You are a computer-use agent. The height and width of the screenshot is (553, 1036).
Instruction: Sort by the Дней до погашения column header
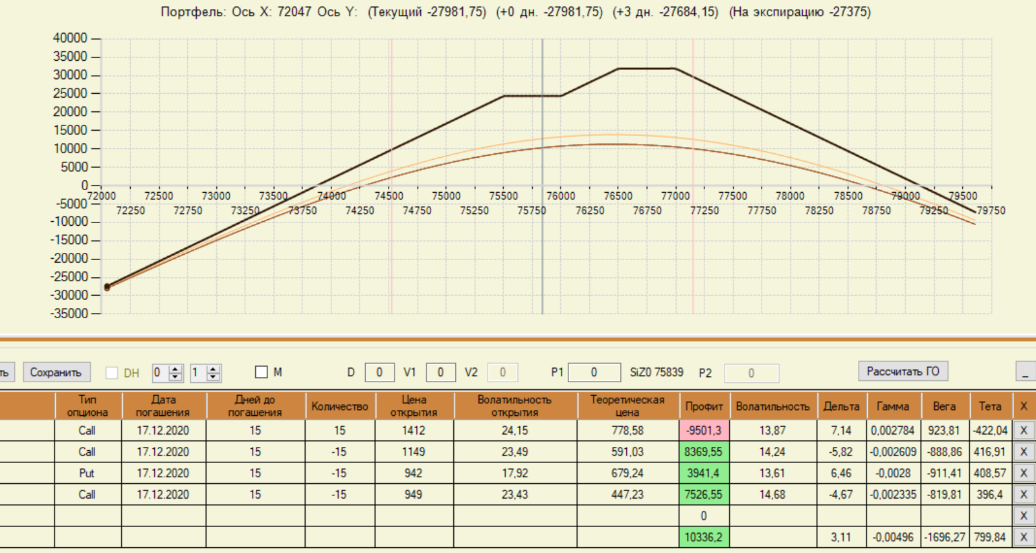point(255,406)
